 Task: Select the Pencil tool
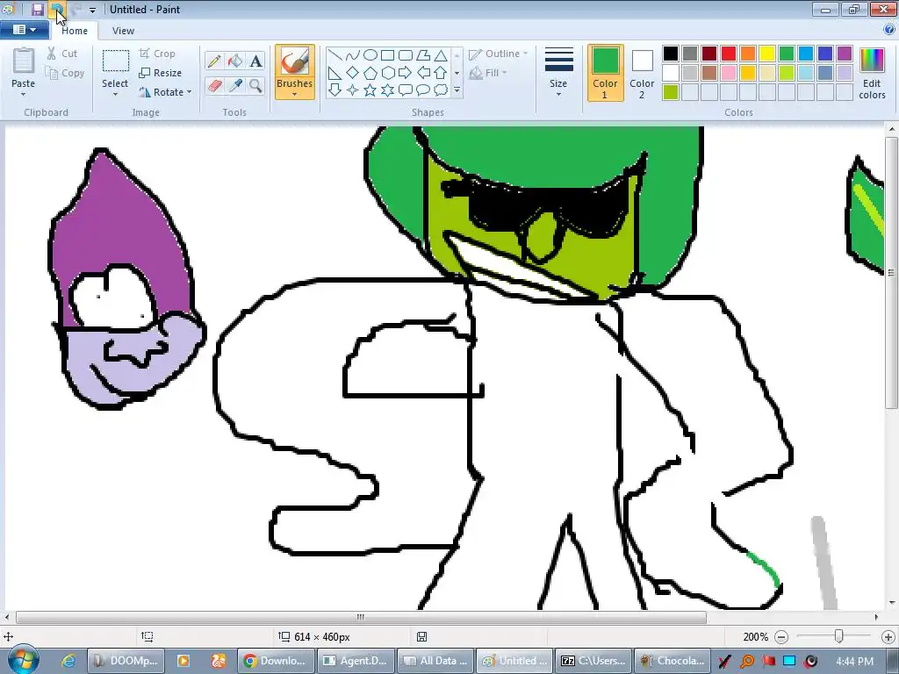(x=214, y=61)
